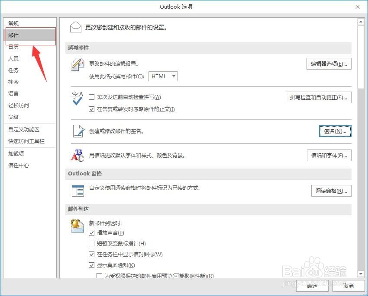Close the Outlook 选项 dialog
Viewport: 368px width, 296px height.
[358, 7]
